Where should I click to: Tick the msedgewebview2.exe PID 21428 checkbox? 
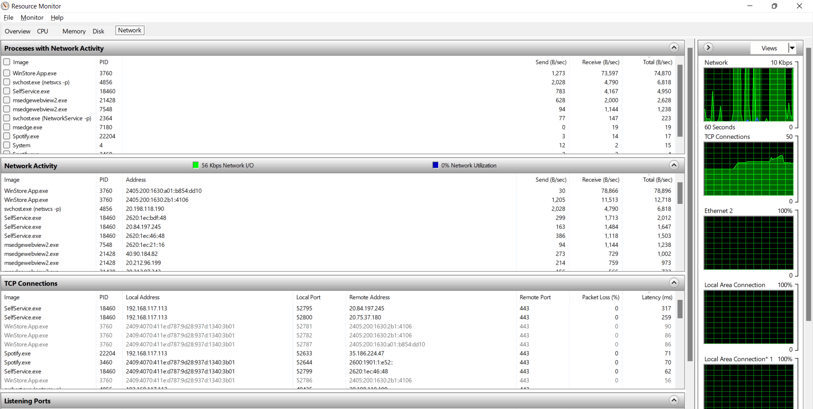tap(7, 100)
